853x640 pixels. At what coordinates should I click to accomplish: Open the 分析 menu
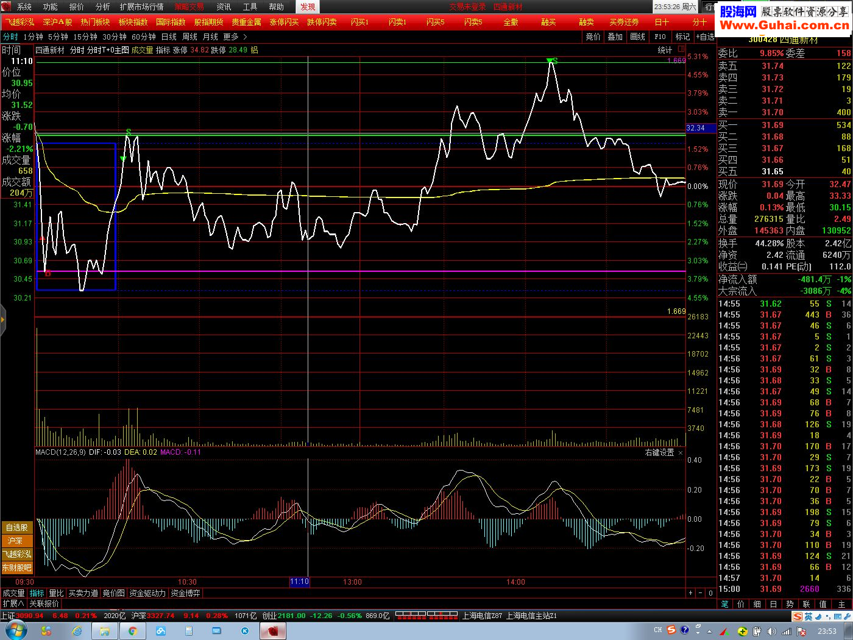pos(103,7)
